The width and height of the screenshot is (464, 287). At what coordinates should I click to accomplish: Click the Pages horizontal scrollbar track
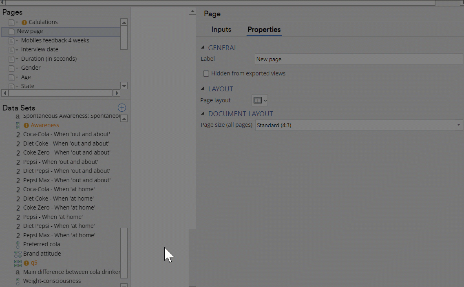[x=61, y=93]
